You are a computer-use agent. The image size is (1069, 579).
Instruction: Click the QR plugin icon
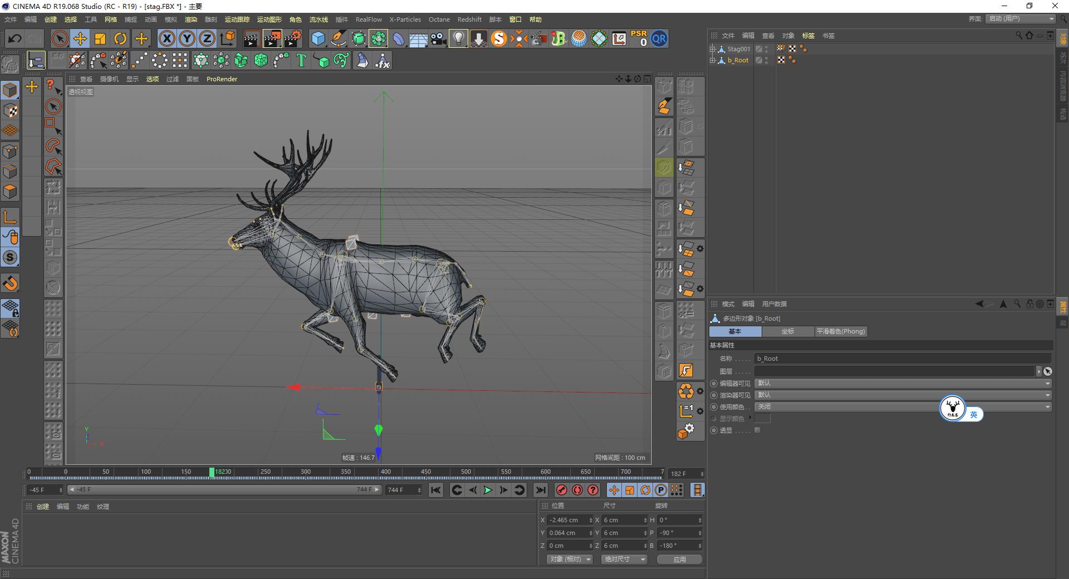coord(659,38)
